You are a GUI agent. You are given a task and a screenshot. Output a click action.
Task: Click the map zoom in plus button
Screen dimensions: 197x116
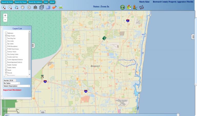pyautogui.click(x=5, y=15)
